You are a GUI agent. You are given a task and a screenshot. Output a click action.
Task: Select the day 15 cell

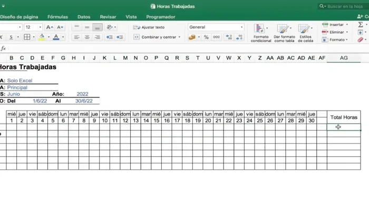click(156, 120)
